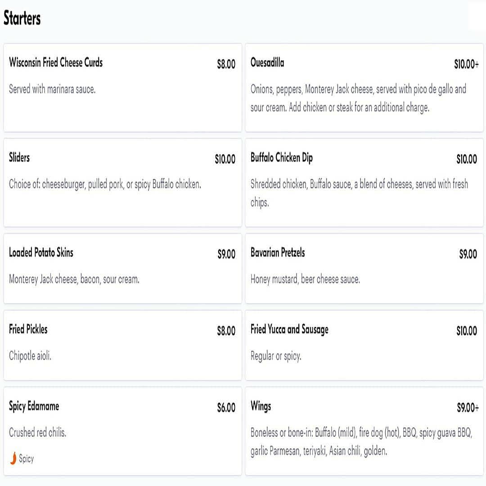Click 'Served with marinara sauce' description
The image size is (486, 486).
point(52,89)
